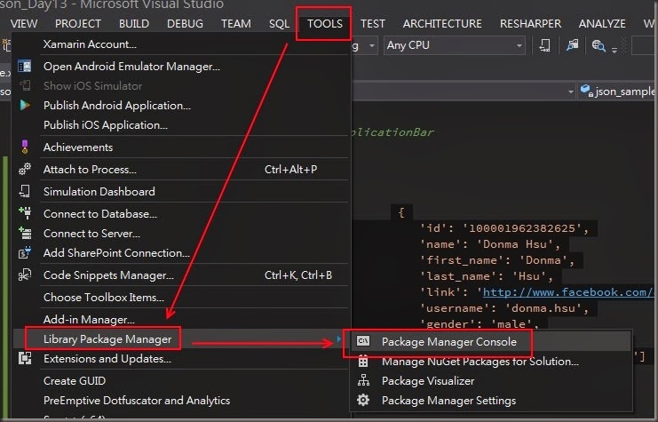Click Extensions and Updates icon
Image resolution: width=658 pixels, height=422 pixels.
[25, 359]
